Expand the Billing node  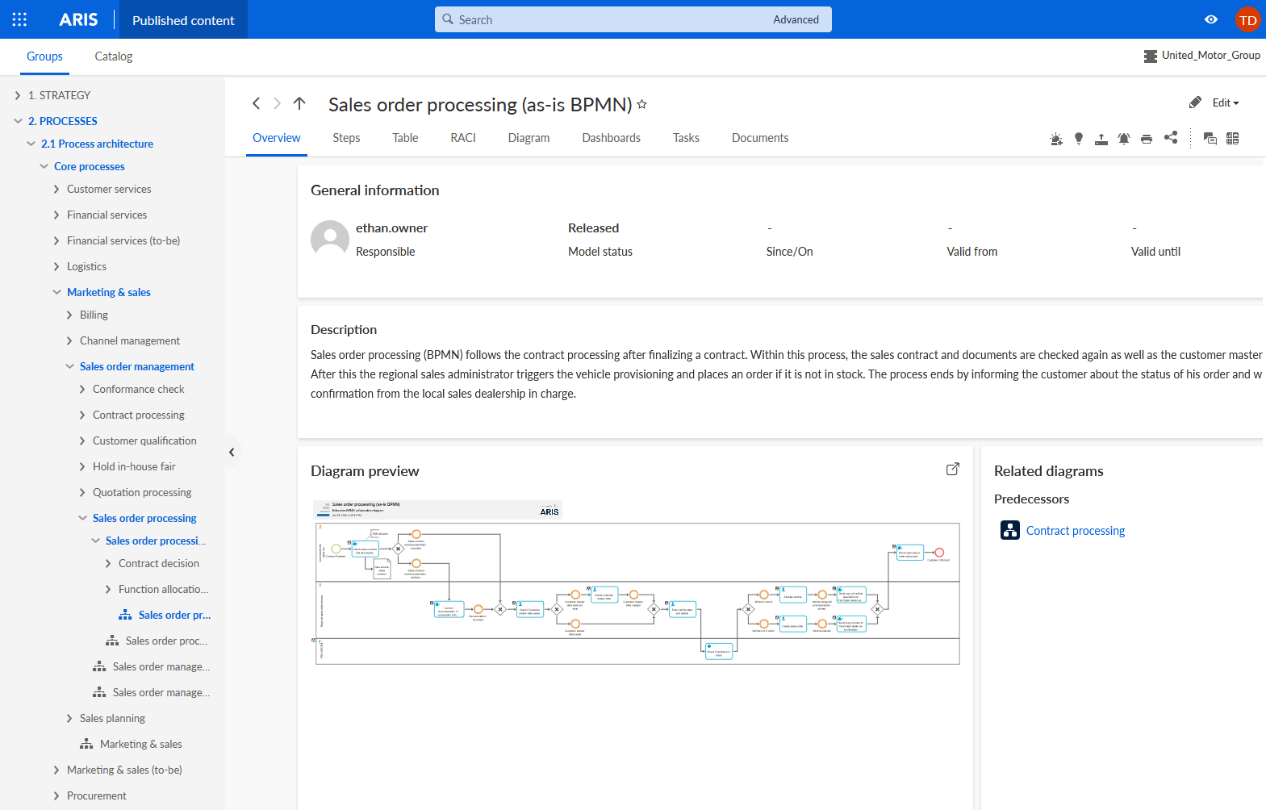point(69,315)
